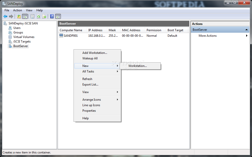Click the blue Back arrow toolbar icon
The width and height of the screenshot is (252, 157).
tap(5, 16)
